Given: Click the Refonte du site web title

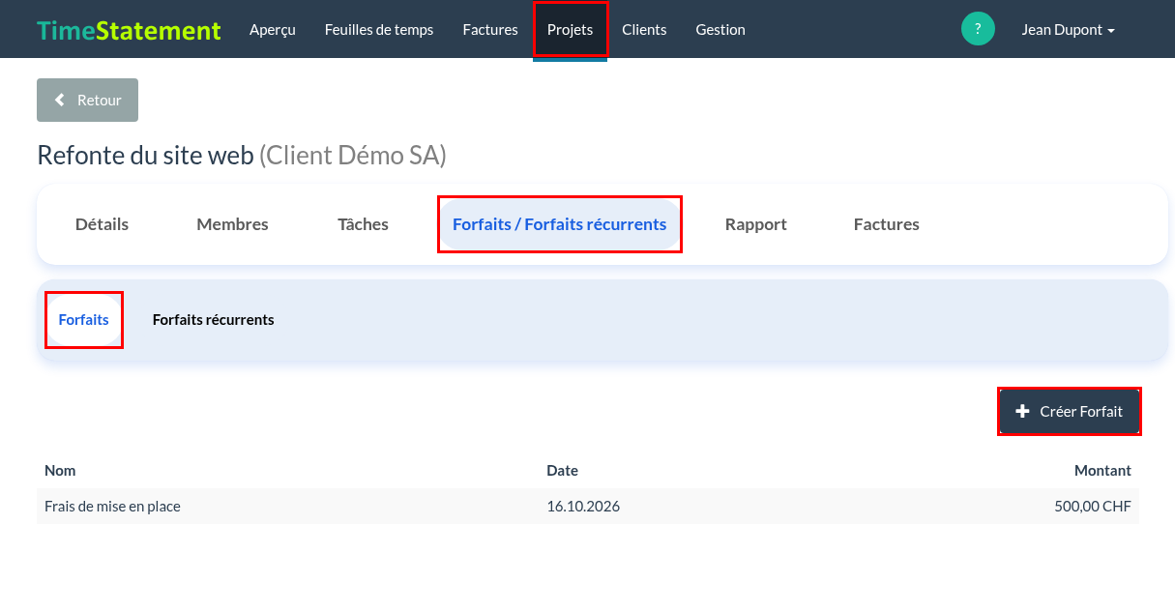Looking at the screenshot, I should 145,156.
